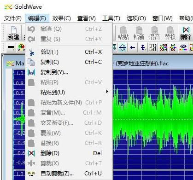This screenshot has height=180, width=193.
Task: Click the save-selection icon beside 复制到
Action: pos(31,72)
